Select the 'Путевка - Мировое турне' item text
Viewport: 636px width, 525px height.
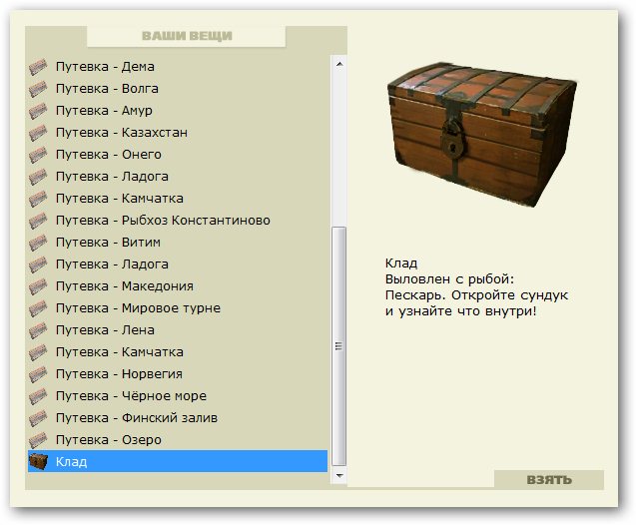tap(139, 308)
